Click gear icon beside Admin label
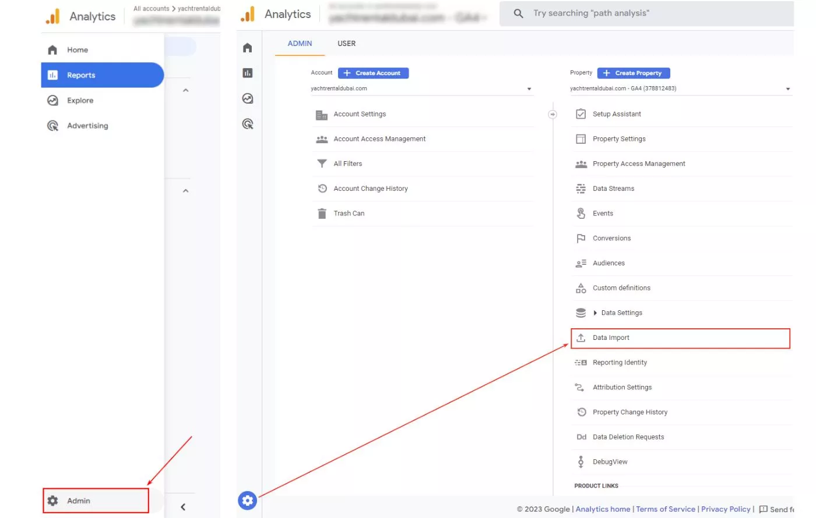Viewport: 816px width, 518px height. pyautogui.click(x=52, y=501)
